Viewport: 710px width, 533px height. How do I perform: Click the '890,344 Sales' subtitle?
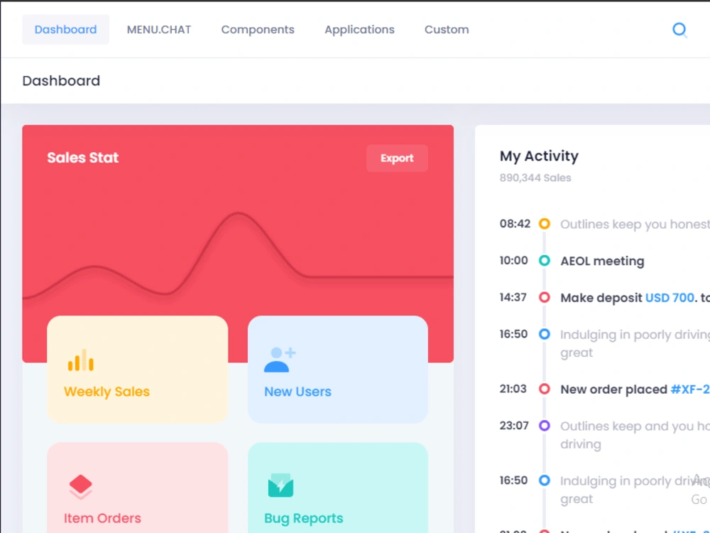coord(535,178)
